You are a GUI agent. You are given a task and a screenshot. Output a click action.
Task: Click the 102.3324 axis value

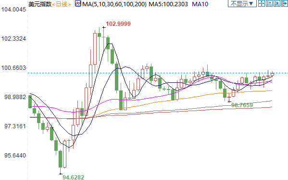(13, 39)
